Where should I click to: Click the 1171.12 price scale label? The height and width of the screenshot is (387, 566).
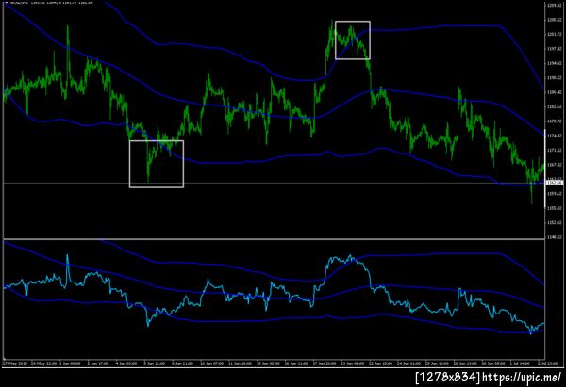(x=556, y=150)
